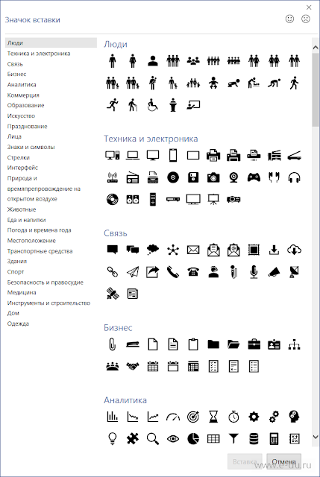
Task: Send a frown with the sad face icon
Action: pos(305,19)
